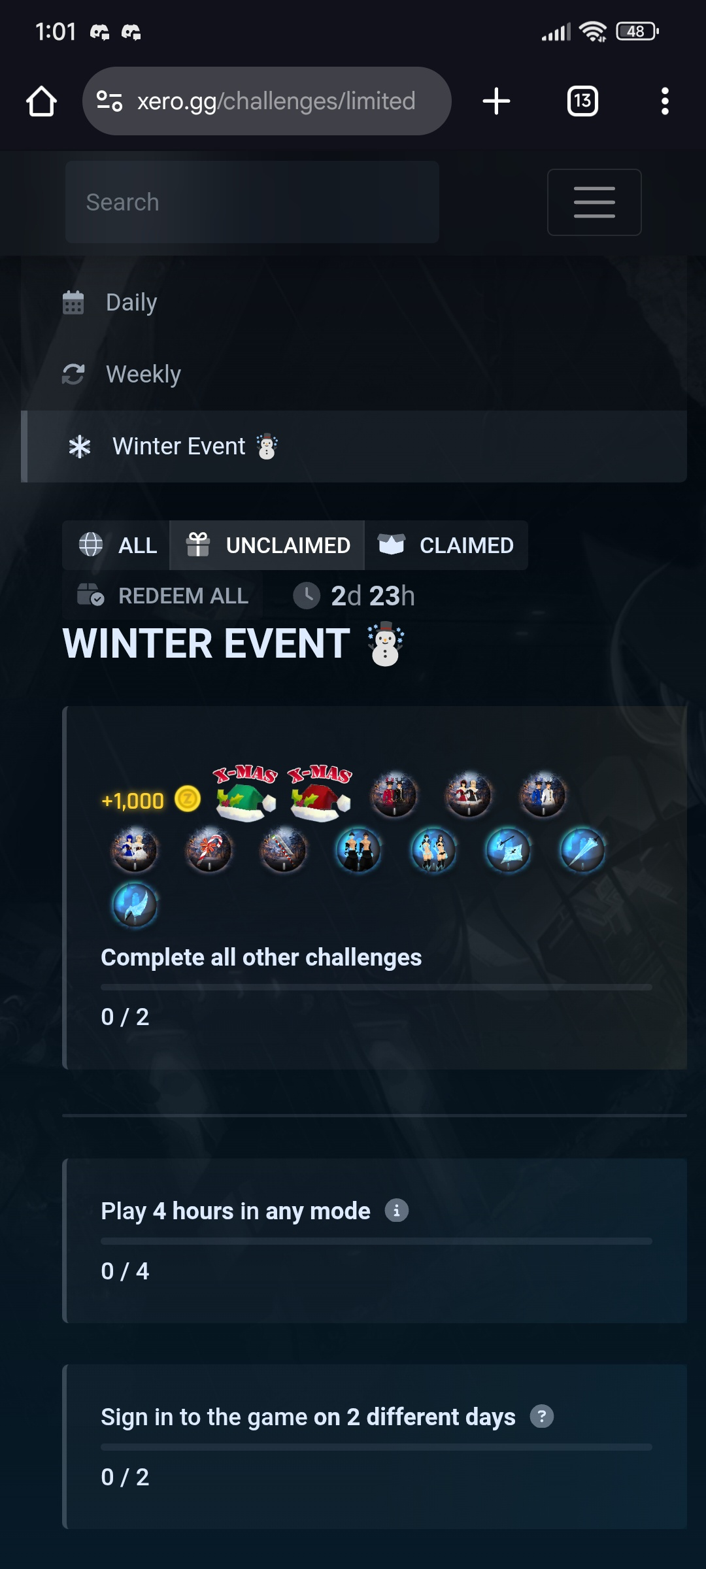Open the Winter Event section
This screenshot has height=1569, width=706.
pyautogui.click(x=354, y=447)
